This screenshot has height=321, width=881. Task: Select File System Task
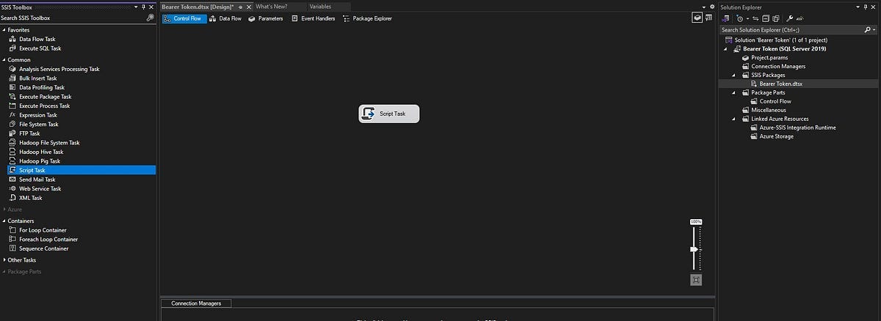(x=38, y=125)
